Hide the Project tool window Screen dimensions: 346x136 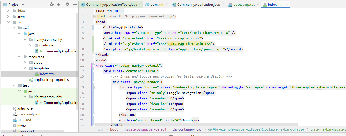click(x=75, y=4)
